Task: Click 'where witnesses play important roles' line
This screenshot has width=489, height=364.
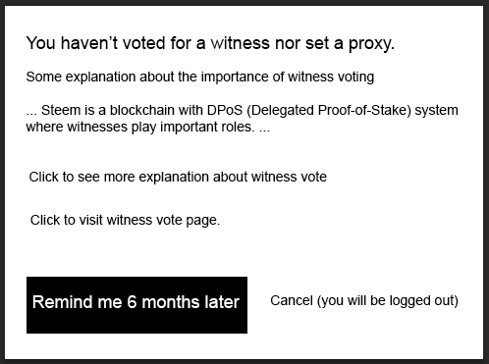Action: tap(140, 127)
